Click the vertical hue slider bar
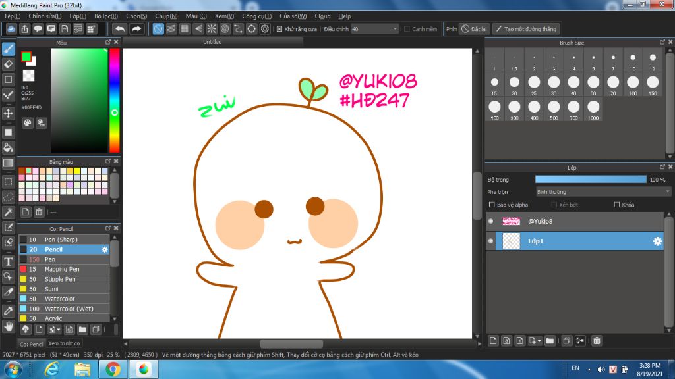This screenshot has width=675, height=379. (114, 100)
